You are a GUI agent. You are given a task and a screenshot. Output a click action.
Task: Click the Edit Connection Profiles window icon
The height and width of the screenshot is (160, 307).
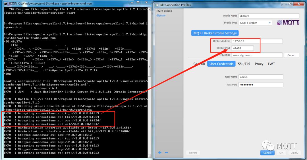(157, 5)
